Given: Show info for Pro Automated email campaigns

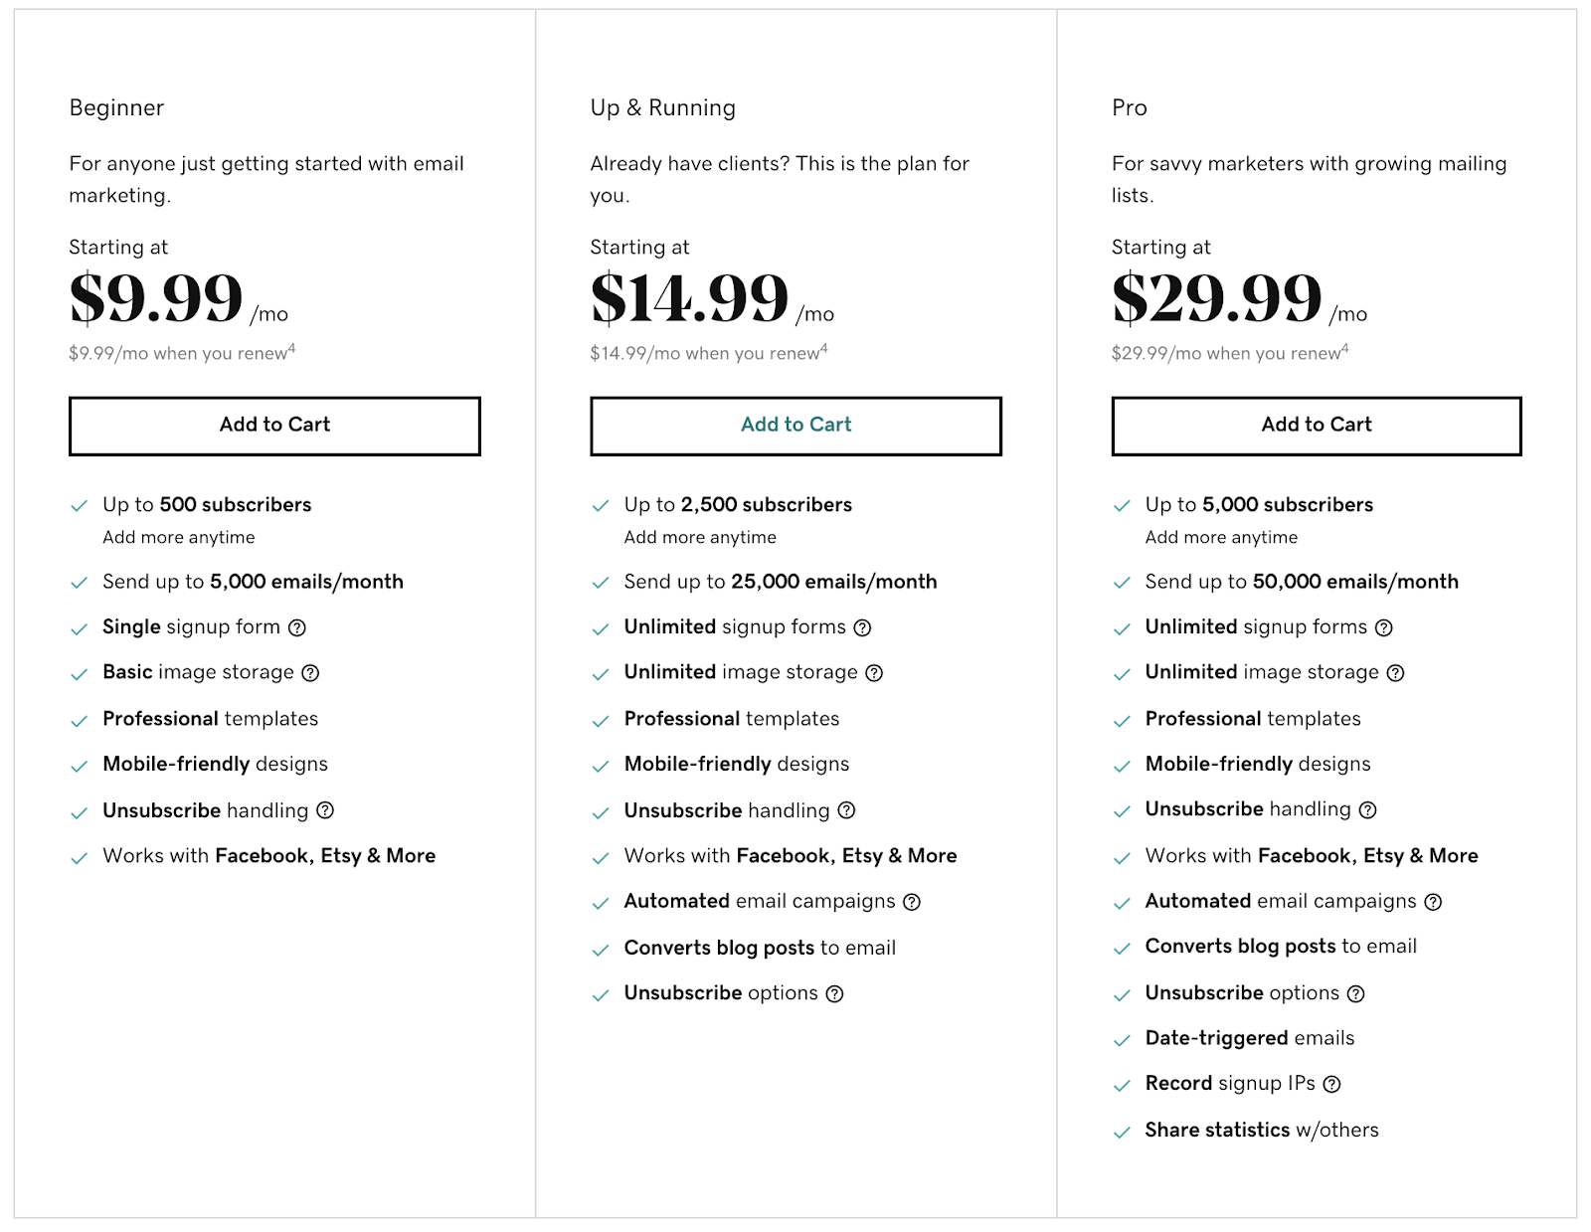Looking at the screenshot, I should [1433, 902].
